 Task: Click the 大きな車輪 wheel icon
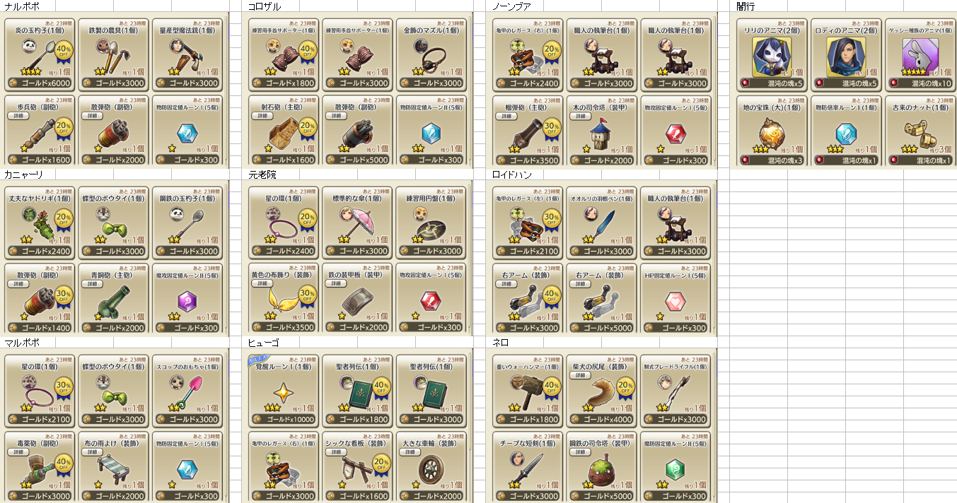click(429, 469)
